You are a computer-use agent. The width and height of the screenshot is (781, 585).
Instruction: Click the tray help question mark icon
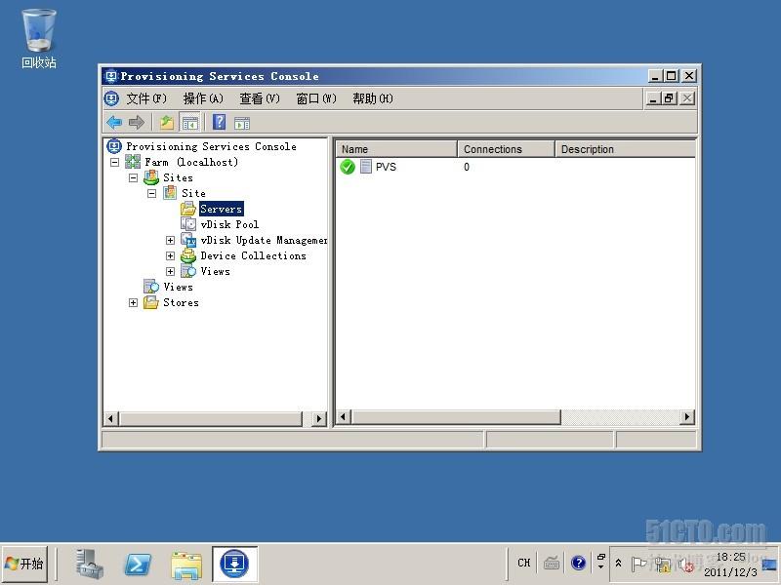coord(578,563)
